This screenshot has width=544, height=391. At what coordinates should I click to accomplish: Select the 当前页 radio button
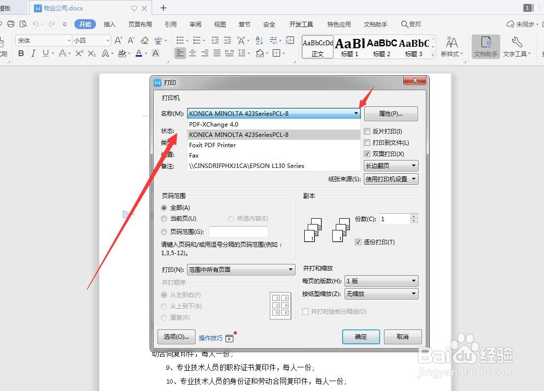pos(163,218)
